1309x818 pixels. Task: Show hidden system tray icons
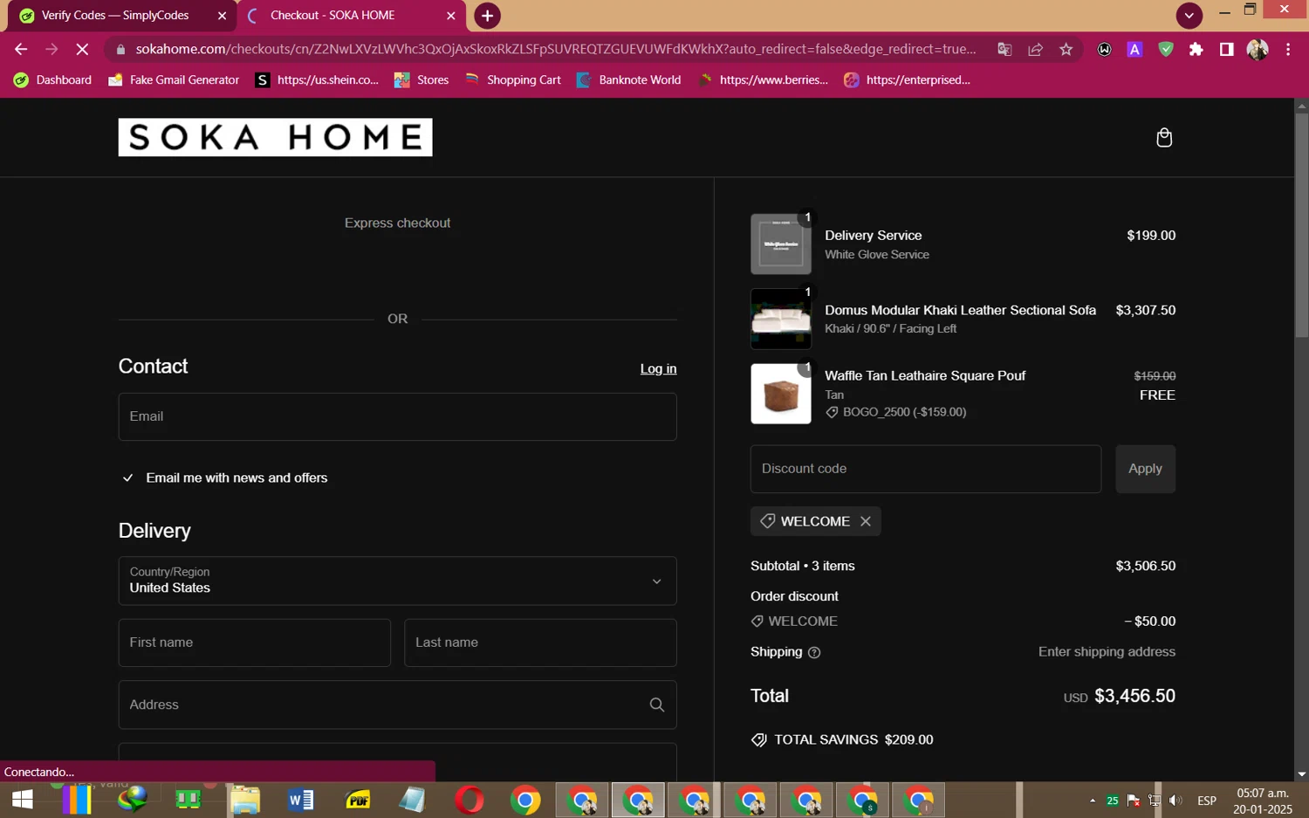coord(1092,801)
